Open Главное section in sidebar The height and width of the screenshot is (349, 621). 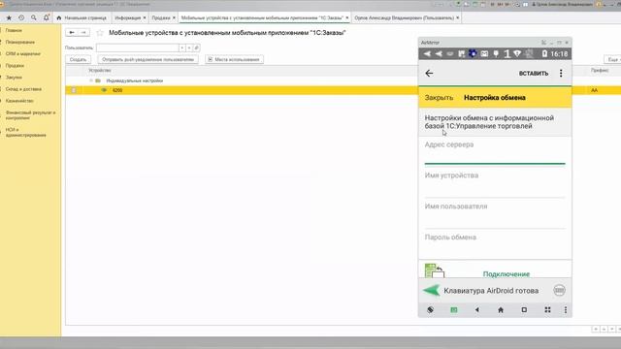pos(14,30)
